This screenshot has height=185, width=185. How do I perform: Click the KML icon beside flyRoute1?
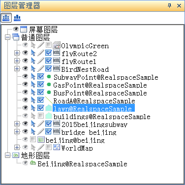57,61
